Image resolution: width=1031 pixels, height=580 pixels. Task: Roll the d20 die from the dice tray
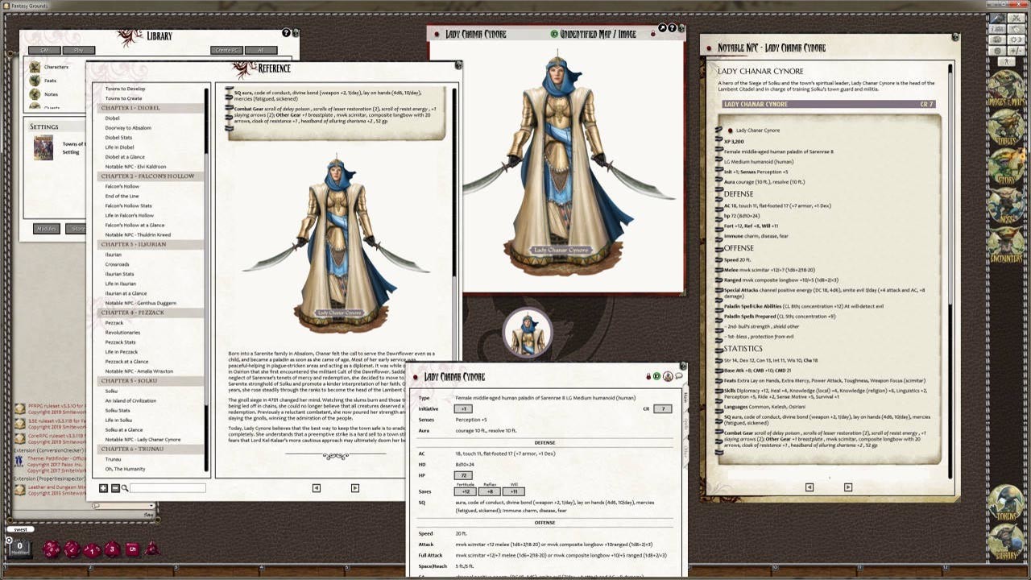coord(51,549)
